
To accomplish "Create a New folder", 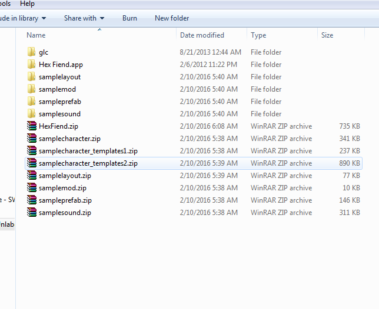I will pos(172,18).
